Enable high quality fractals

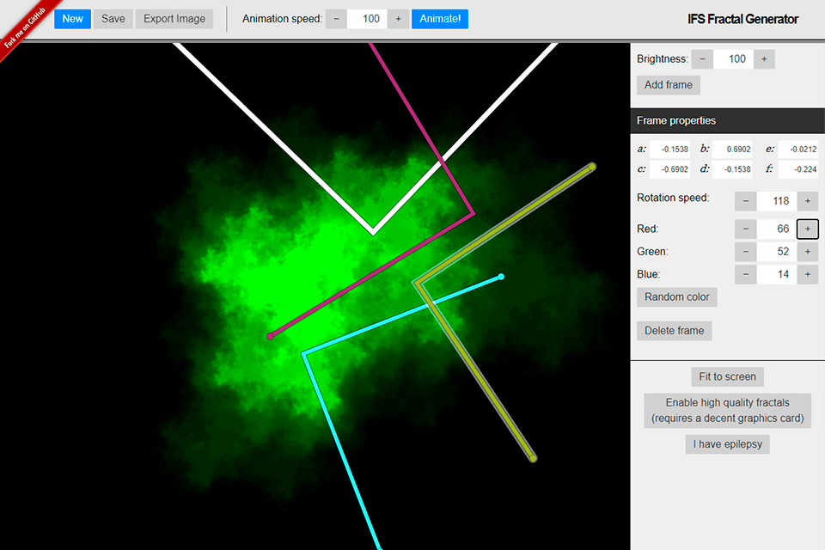click(727, 410)
